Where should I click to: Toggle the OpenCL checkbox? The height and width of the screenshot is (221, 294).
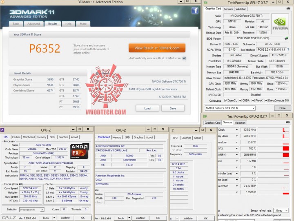226,100
